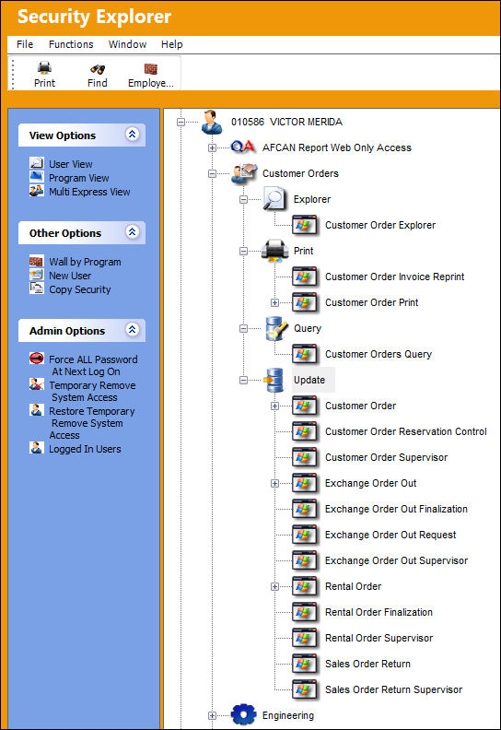Viewport: 501px width, 730px height.
Task: Collapse the Update tree node
Action: click(x=243, y=381)
